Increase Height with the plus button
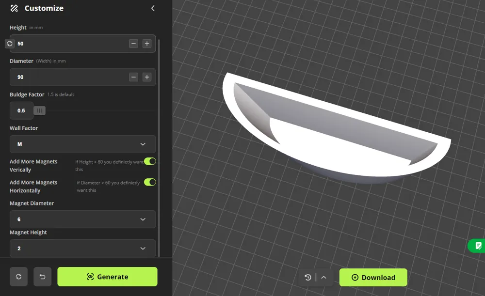 click(147, 44)
